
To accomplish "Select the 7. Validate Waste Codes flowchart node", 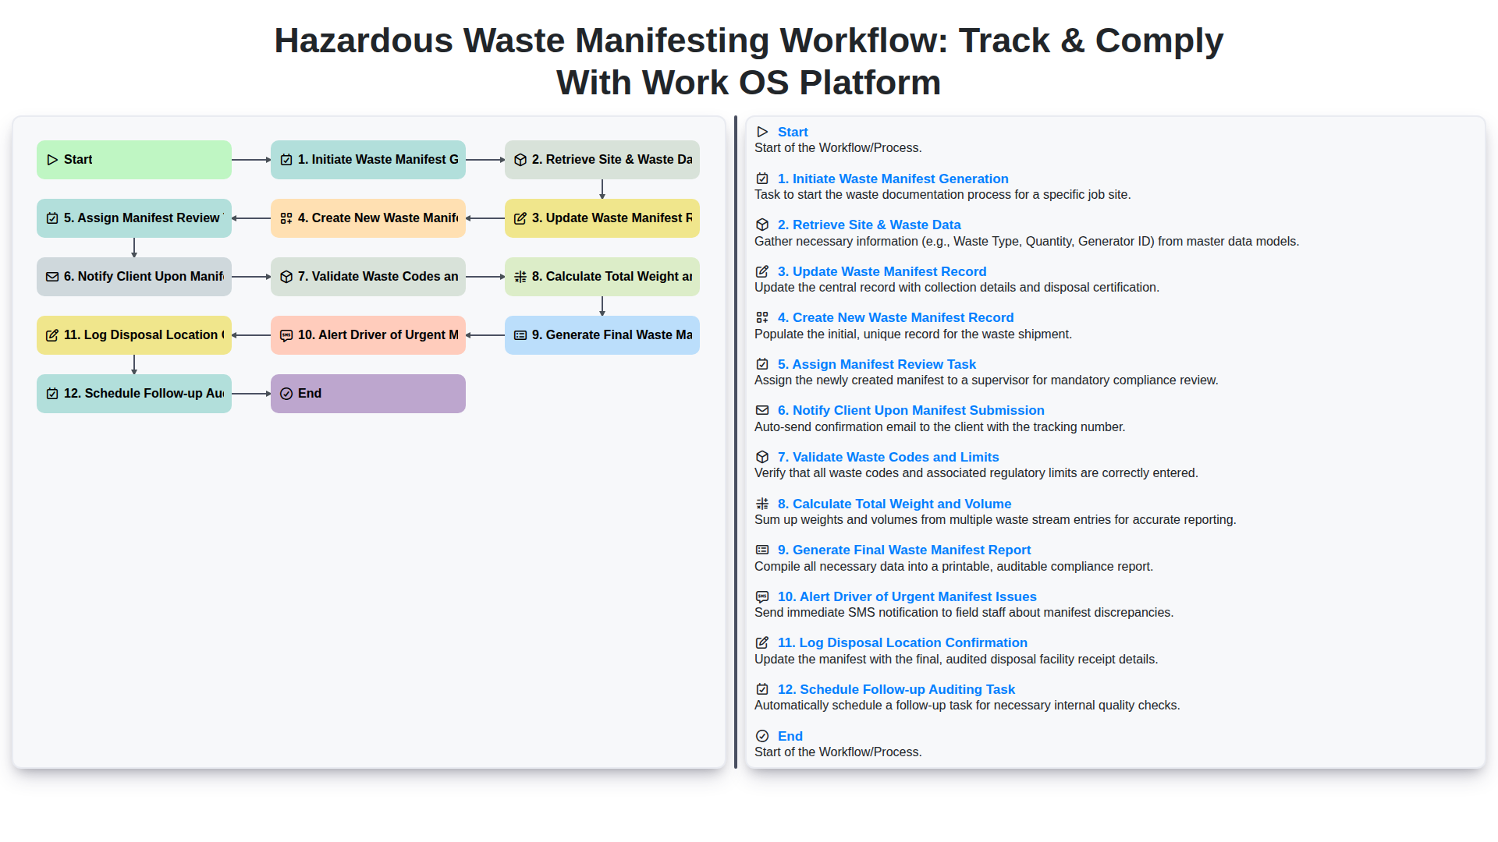I will point(368,277).
